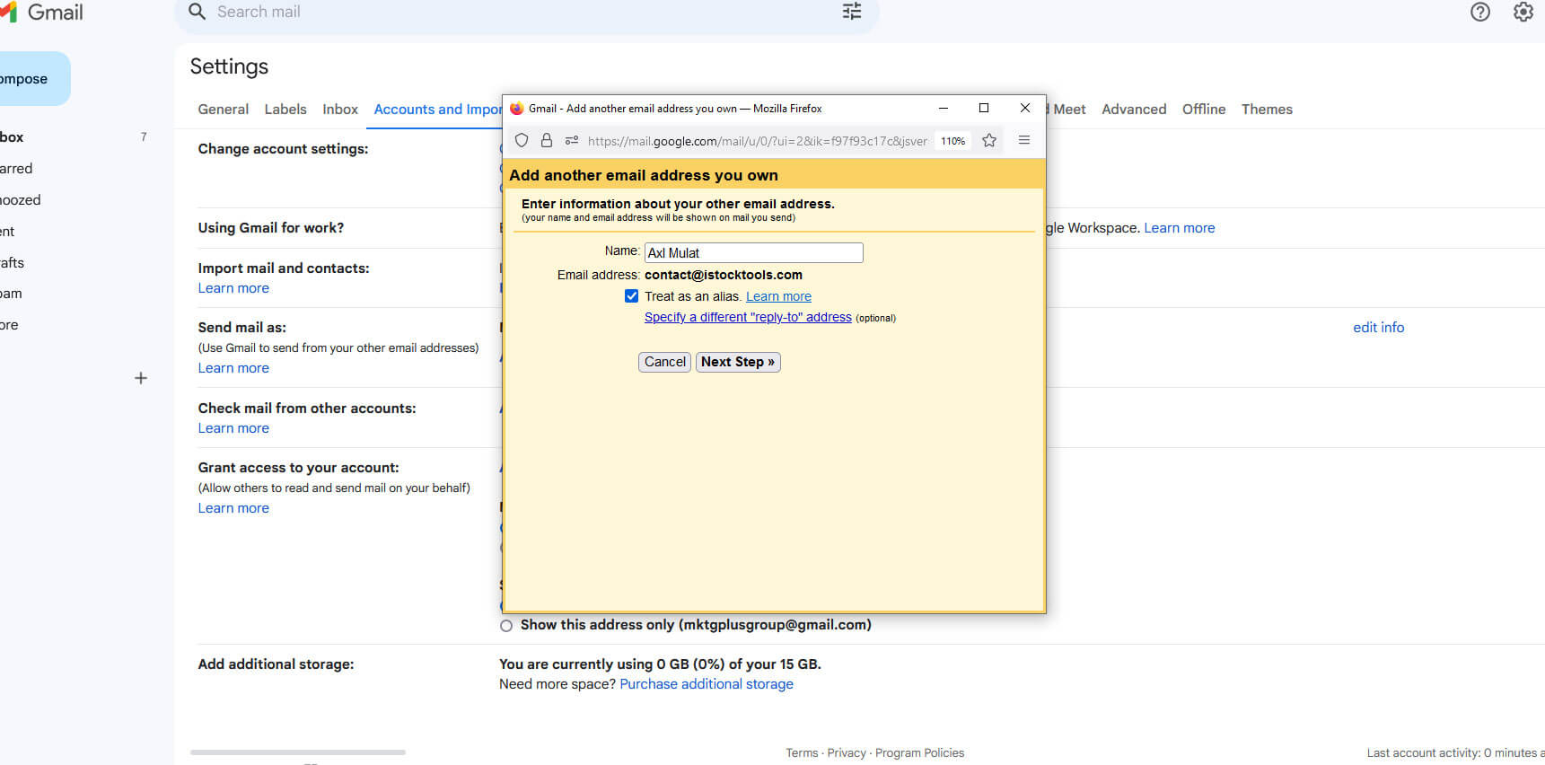
Task: Click the Cancel button in popup
Action: click(x=664, y=362)
